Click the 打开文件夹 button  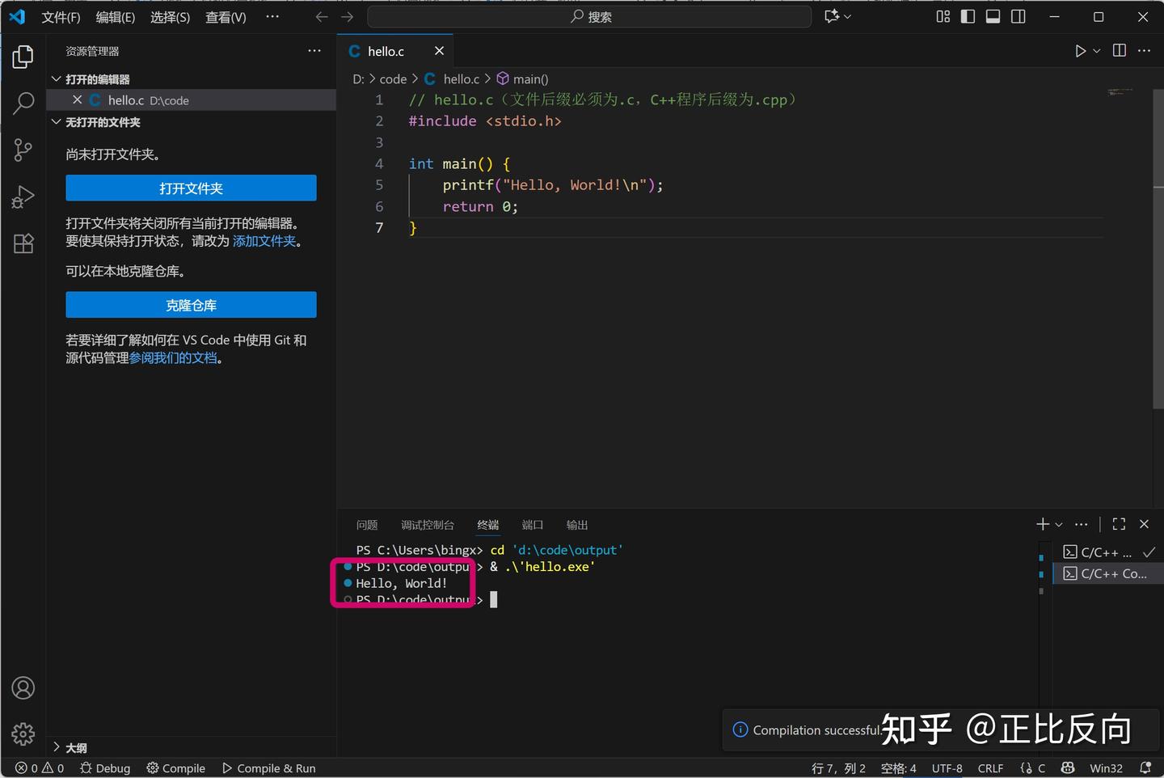(x=191, y=188)
